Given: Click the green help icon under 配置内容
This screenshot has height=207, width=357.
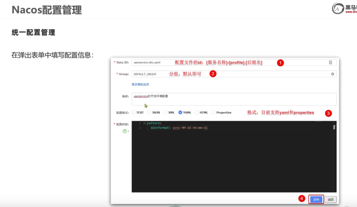Looking at the screenshot, I should (124, 131).
